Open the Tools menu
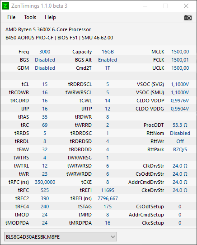197x245 pixels. click(30, 17)
